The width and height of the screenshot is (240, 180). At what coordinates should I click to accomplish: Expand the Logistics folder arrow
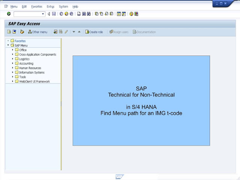pos(13,59)
